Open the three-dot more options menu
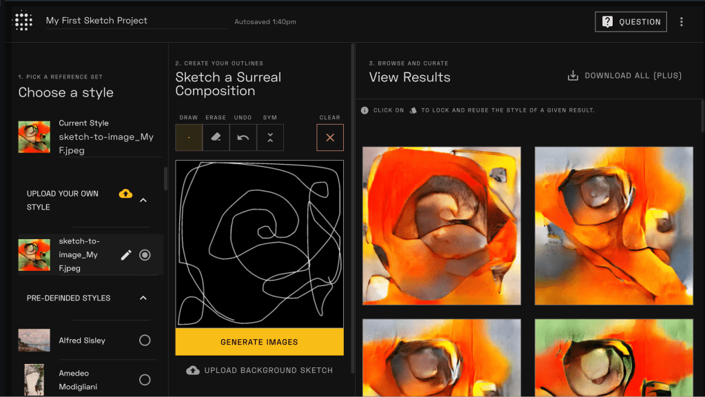 click(682, 22)
